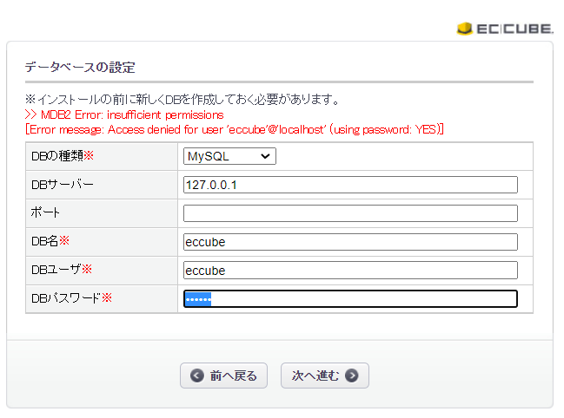The image size is (564, 418).
Task: Open the DBの種類 MySQL dropdown
Action: click(x=229, y=156)
